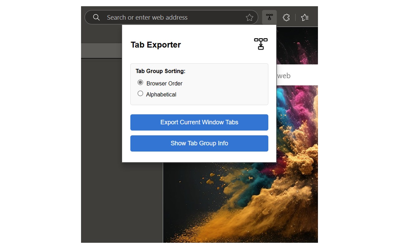399x249 pixels.
Task: Click the dark left sidebar panel
Action: pyautogui.click(x=122, y=202)
